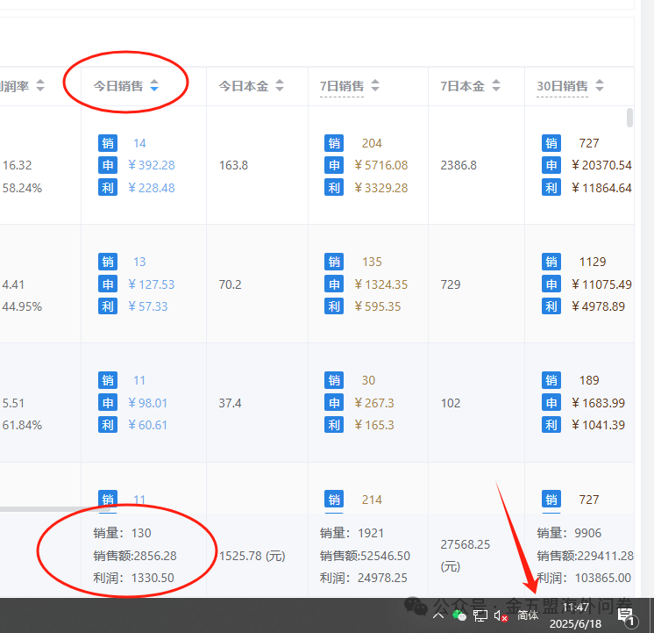Click the 销 badge beside 204
Image resolution: width=654 pixels, height=633 pixels.
click(x=334, y=143)
